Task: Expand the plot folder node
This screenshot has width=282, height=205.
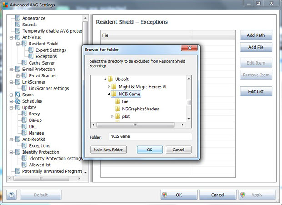Action: [x=112, y=116]
